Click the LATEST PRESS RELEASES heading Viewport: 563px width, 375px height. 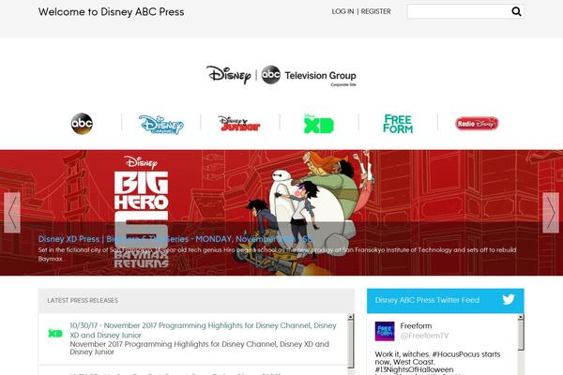(x=83, y=300)
